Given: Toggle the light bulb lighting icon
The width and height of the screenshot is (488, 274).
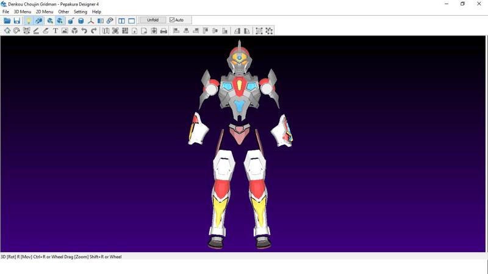Looking at the screenshot, I should coord(29,21).
